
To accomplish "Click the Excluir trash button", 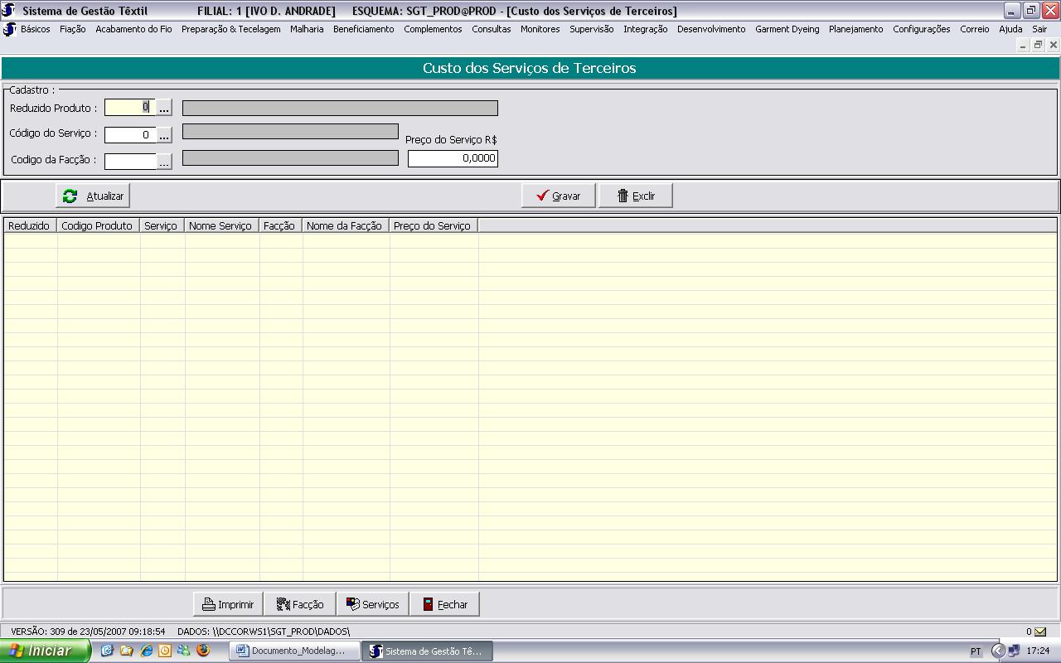I will coord(635,196).
